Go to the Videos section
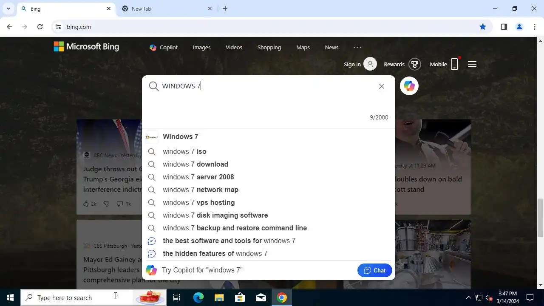544x306 pixels. pos(234,47)
